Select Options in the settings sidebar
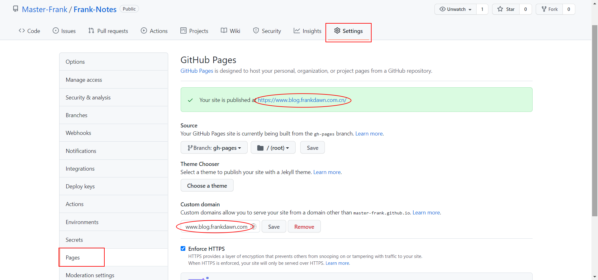This screenshot has width=598, height=280. (x=114, y=62)
